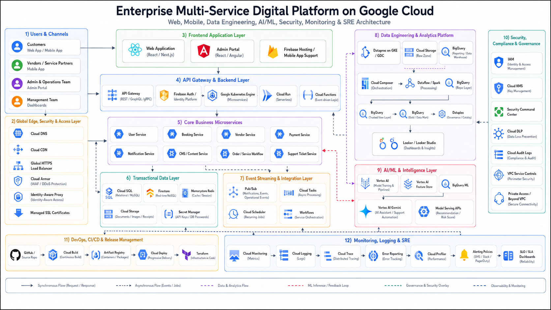Click the Firestore icon
551x310 pixels.
tap(150, 193)
